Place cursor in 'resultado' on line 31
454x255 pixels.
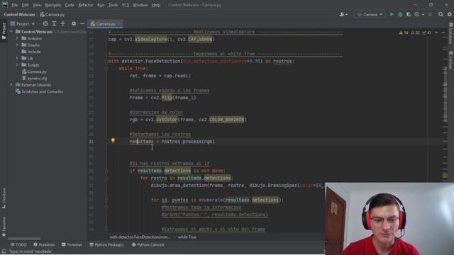point(142,142)
